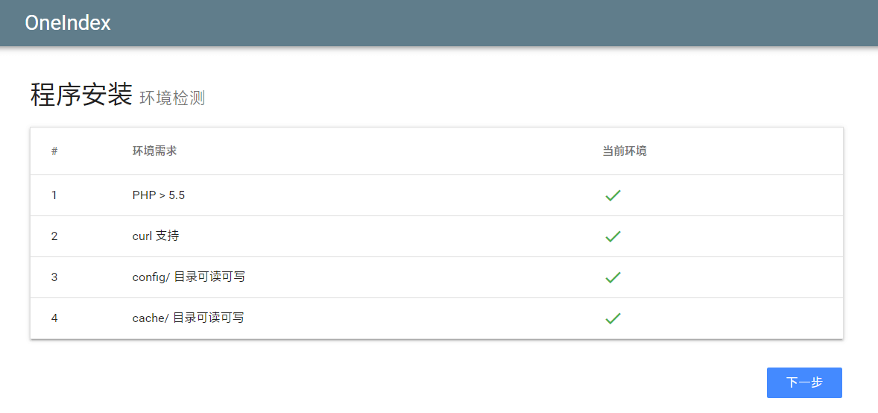This screenshot has height=413, width=878.
Task: Click the checkmark for cache/ 目录可读可写
Action: (613, 318)
